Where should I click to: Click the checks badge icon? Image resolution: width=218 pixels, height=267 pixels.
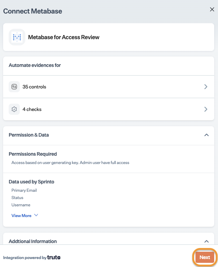pos(14,109)
